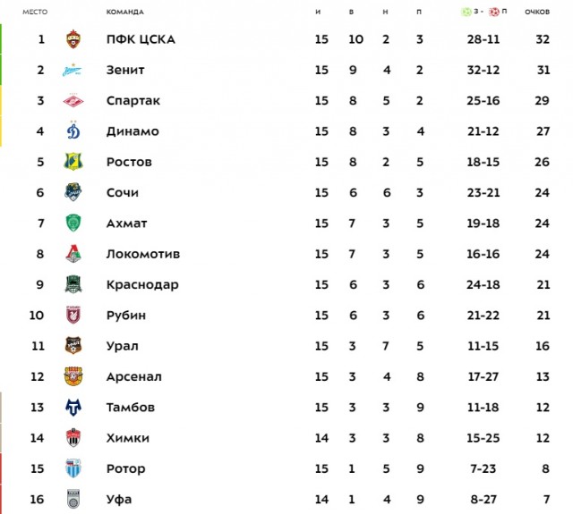Image resolution: width=573 pixels, height=514 pixels.
Task: Select the Ахмат green crest
Action: pos(73,223)
